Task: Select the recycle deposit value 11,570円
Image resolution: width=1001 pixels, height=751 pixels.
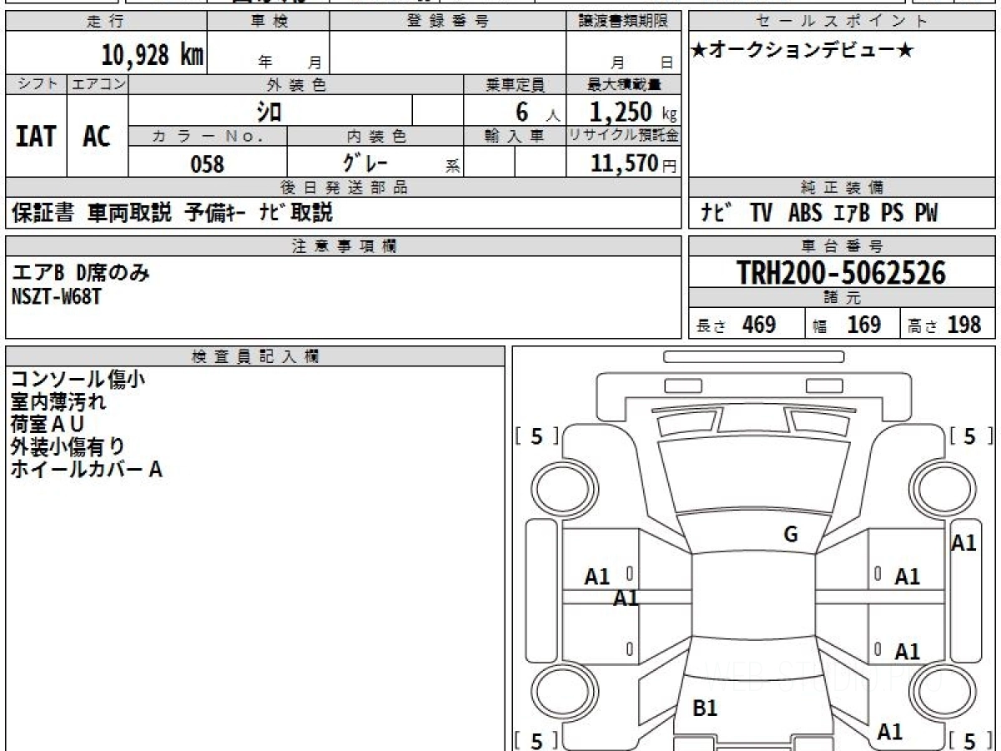Action: [634, 163]
